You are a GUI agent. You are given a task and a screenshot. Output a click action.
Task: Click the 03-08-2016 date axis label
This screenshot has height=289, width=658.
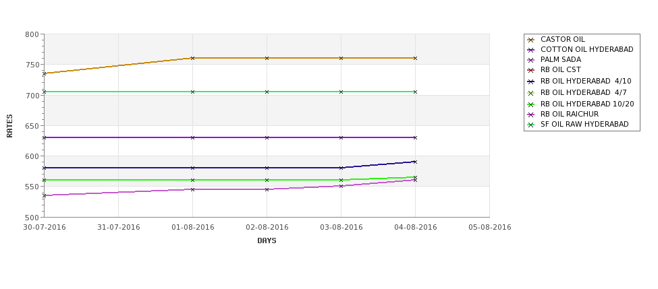341,228
